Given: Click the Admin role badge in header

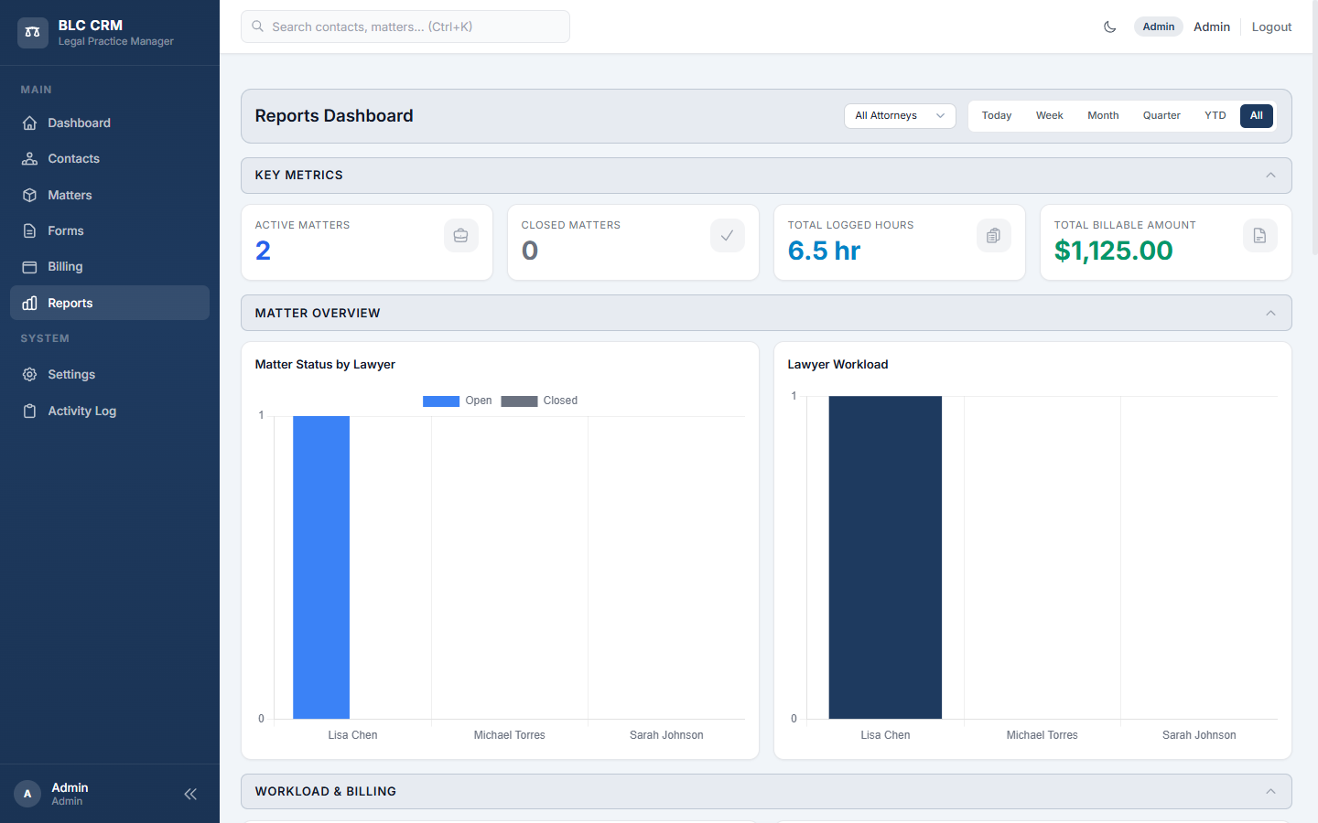Looking at the screenshot, I should [1159, 27].
